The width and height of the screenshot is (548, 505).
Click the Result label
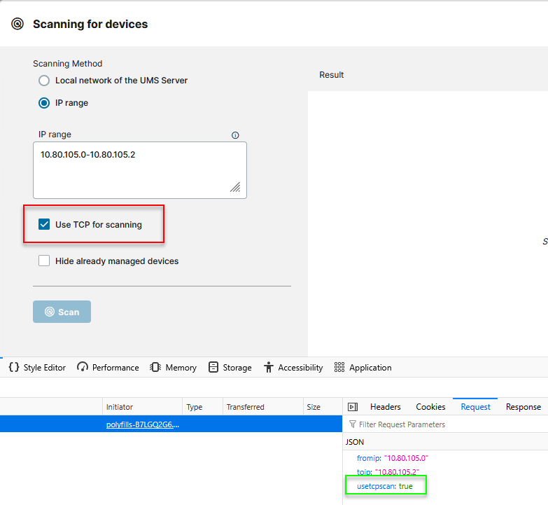(x=331, y=75)
